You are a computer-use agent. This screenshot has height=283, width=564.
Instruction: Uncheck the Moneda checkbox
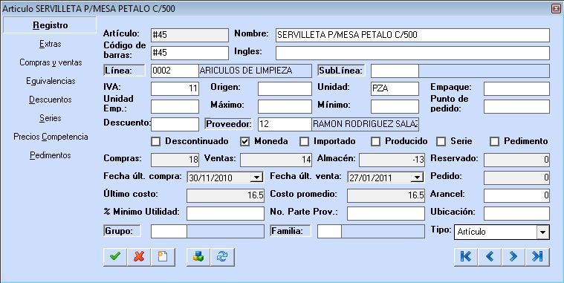244,142
